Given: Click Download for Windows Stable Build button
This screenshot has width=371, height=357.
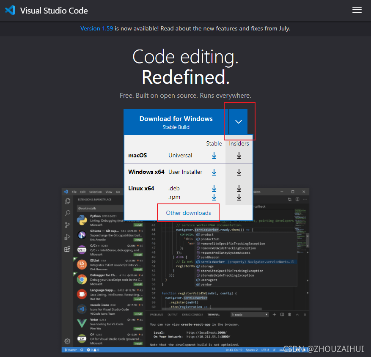Looking at the screenshot, I should coord(176,122).
